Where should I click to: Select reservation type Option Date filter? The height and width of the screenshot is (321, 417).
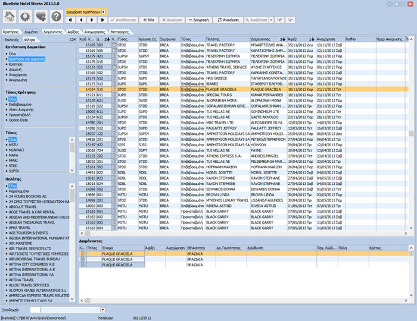tap(18, 120)
